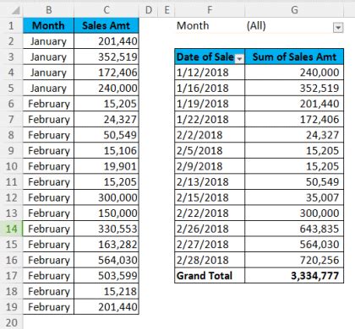The height and width of the screenshot is (329, 355).
Task: Click the Select All corner triangle
Action: pos(15,10)
